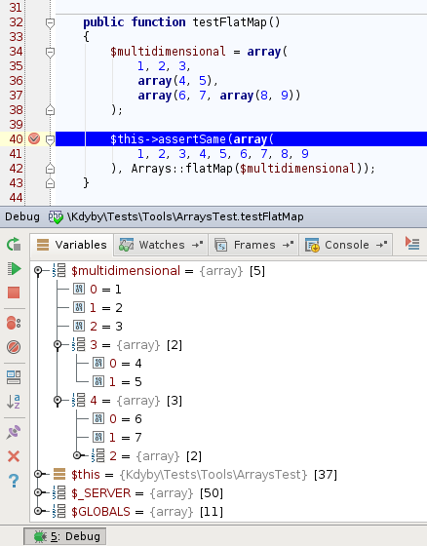
Task: Click the Watches tab restore-layout arrow
Action: 198,245
